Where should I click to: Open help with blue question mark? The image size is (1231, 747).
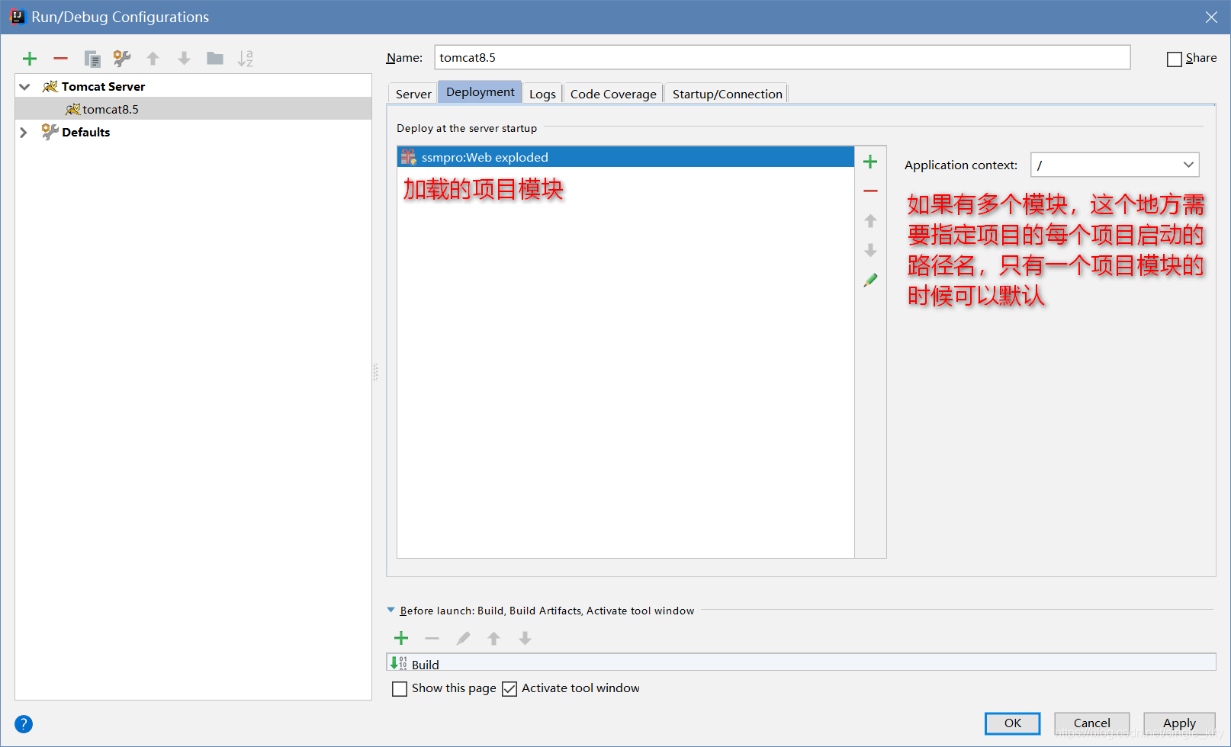pos(24,724)
